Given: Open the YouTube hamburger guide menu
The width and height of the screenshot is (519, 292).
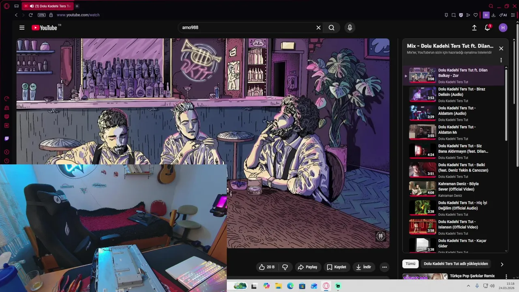Looking at the screenshot, I should tap(22, 28).
